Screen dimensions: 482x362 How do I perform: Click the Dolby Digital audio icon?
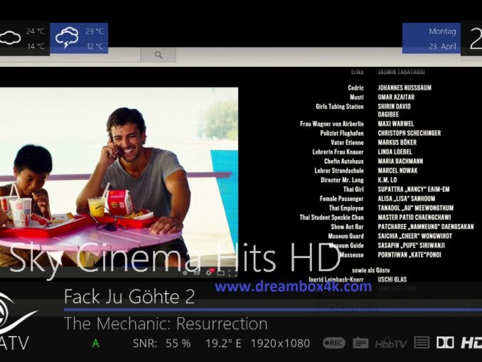(445, 343)
